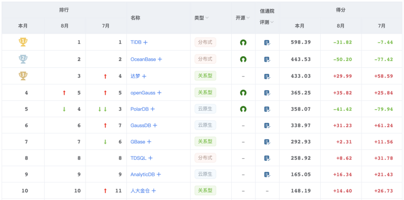Click the 云原生 tag in the AnalyticDB row
404x200 pixels.
pos(205,174)
